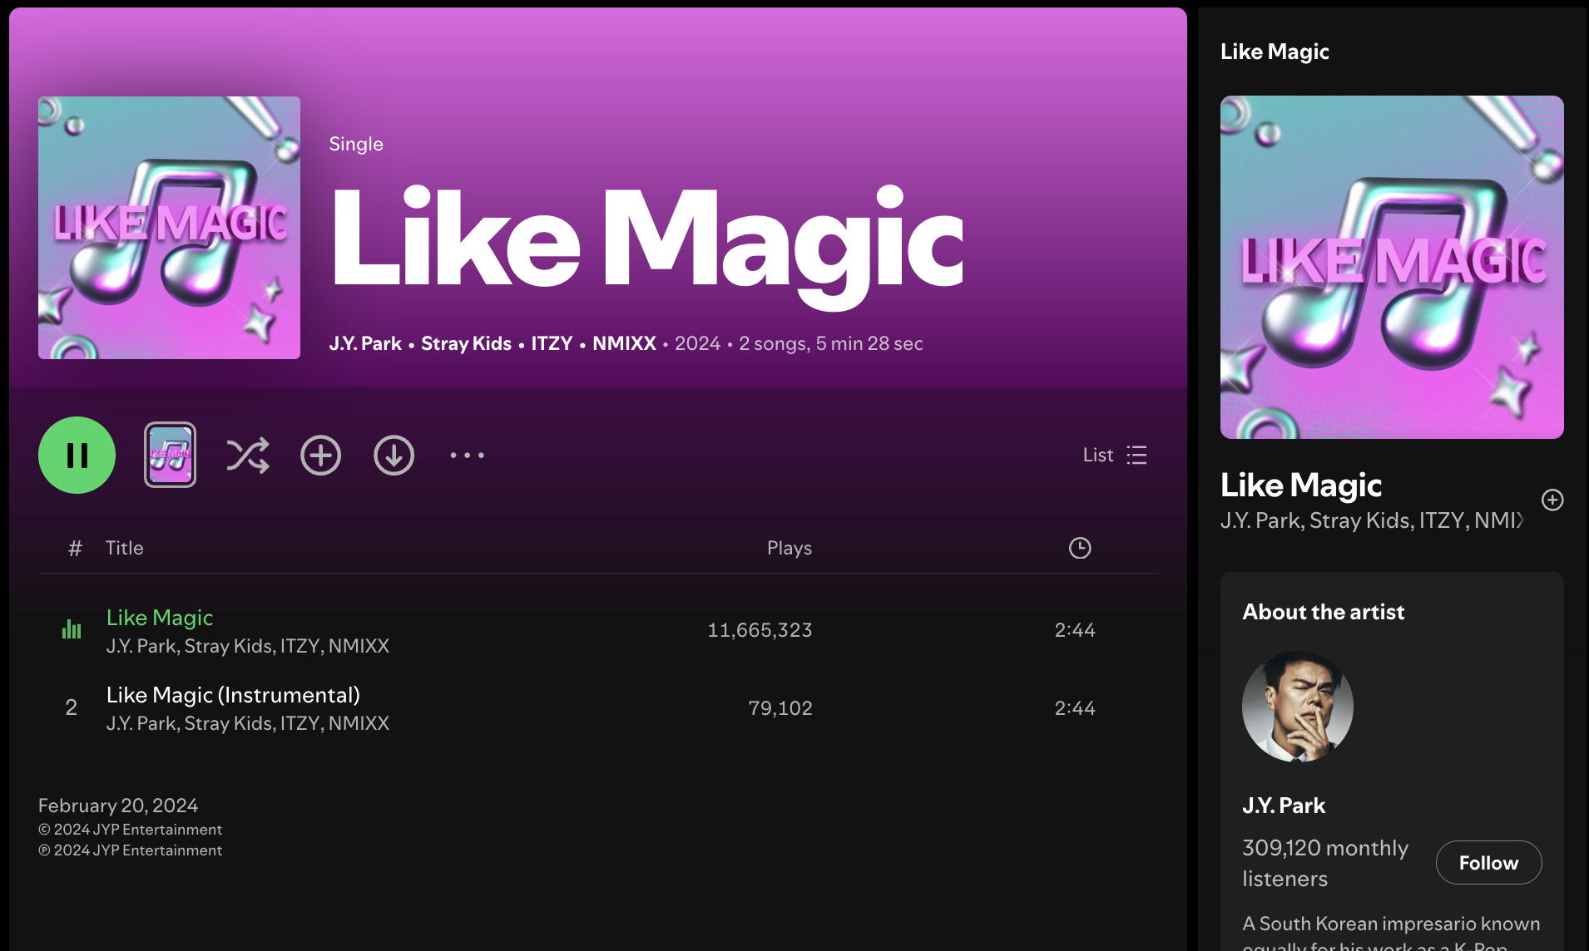Follow J.Y. Park
1589x951 pixels.
click(x=1488, y=863)
